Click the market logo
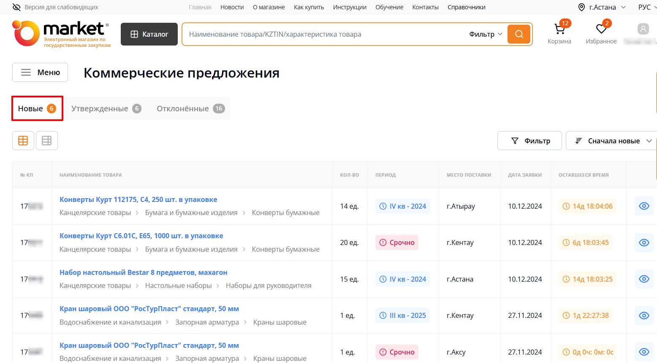Viewport: 657px width, 363px height. [61, 34]
